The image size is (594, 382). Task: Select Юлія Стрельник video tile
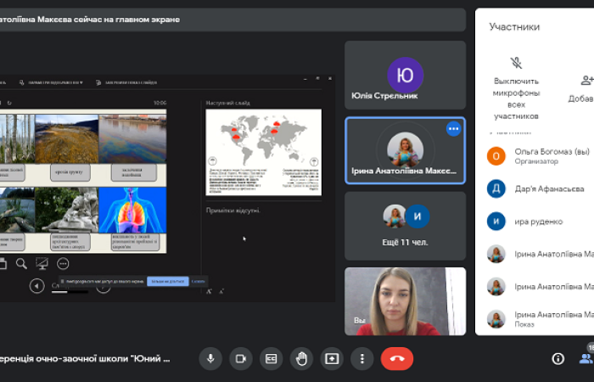tap(405, 75)
